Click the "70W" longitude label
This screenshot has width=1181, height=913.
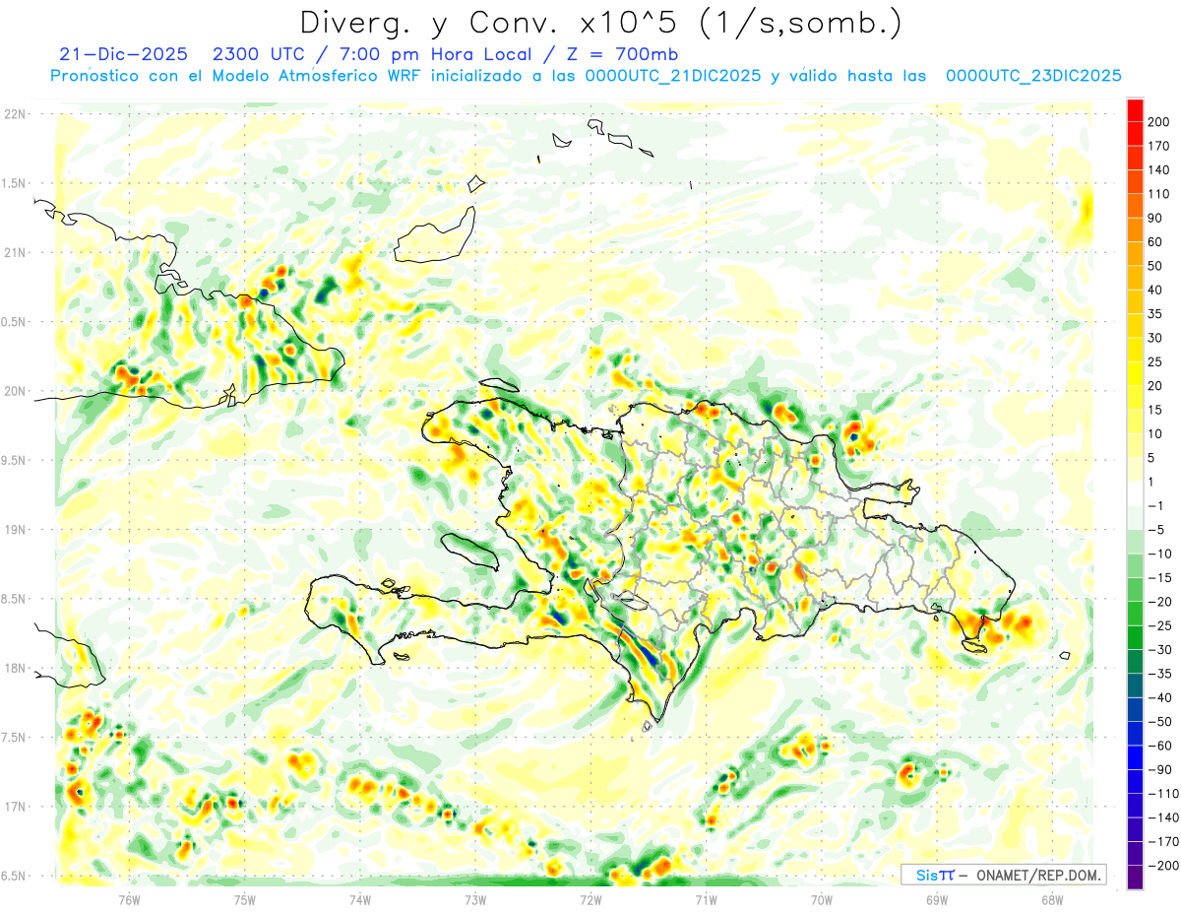pos(822,899)
